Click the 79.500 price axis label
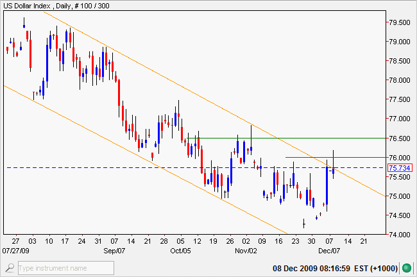 pyautogui.click(x=400, y=22)
